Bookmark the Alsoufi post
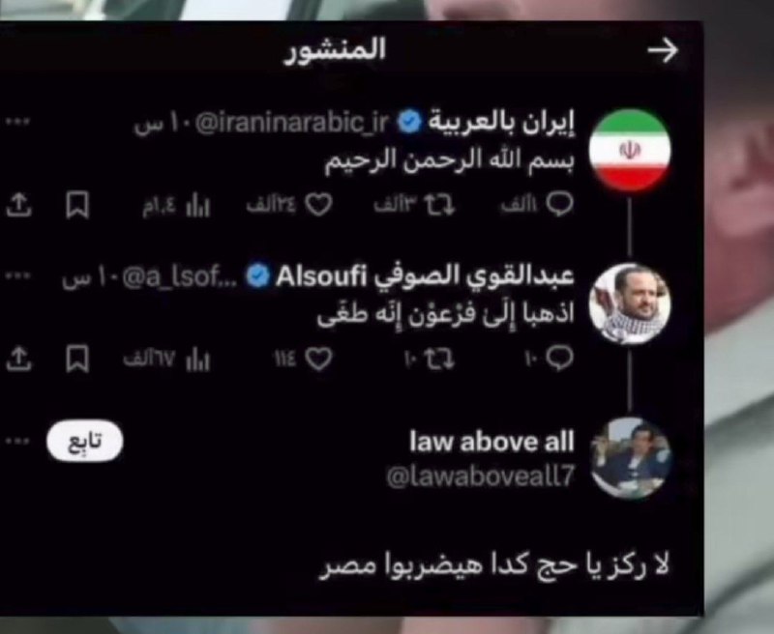Viewport: 774px width, 634px height. point(78,359)
